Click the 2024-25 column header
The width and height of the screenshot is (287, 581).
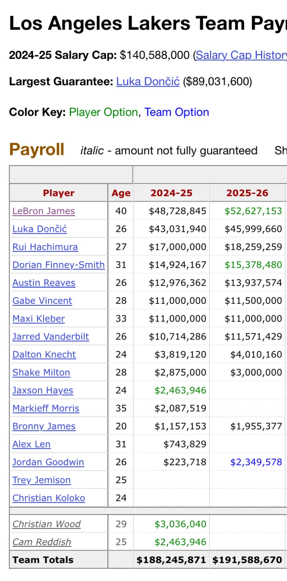[171, 193]
